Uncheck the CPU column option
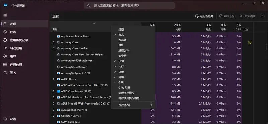Image resolution: width=268 pixels, height=124 pixels. coord(133,61)
